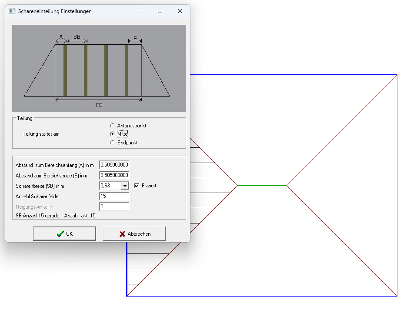Close the Schareneinteilung Einstellungen dialog

(180, 11)
